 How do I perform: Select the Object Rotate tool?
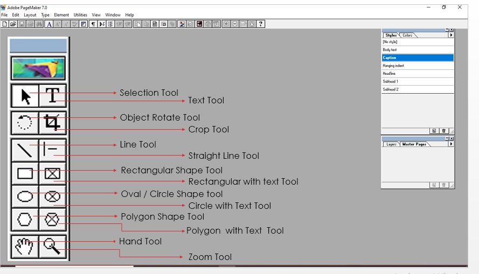(x=25, y=123)
